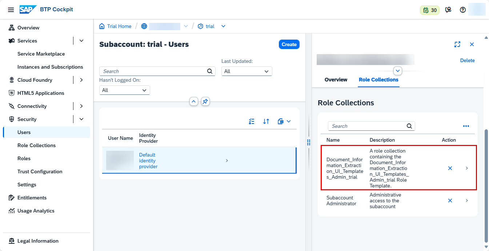Click the detail panel vertical scrollbar

coord(486,185)
